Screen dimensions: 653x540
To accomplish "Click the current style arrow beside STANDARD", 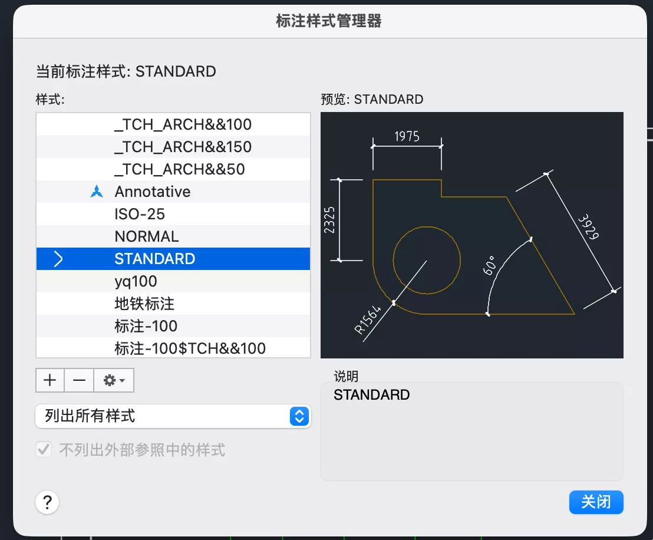I will [x=58, y=259].
